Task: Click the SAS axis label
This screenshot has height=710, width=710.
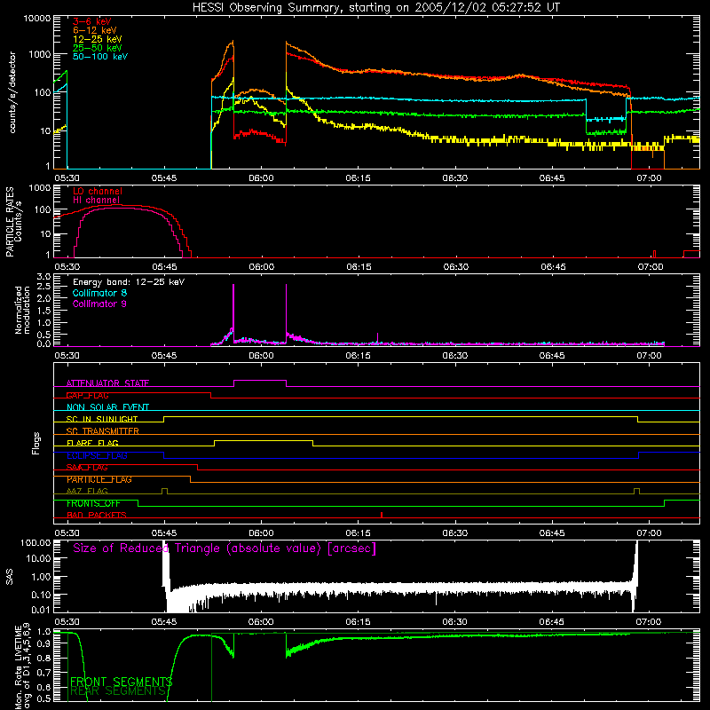Action: click(10, 576)
